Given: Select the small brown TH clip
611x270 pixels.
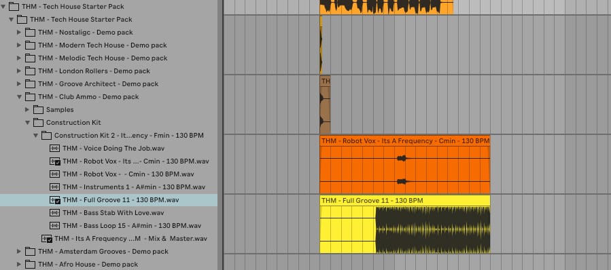Looking at the screenshot, I should coord(325,105).
